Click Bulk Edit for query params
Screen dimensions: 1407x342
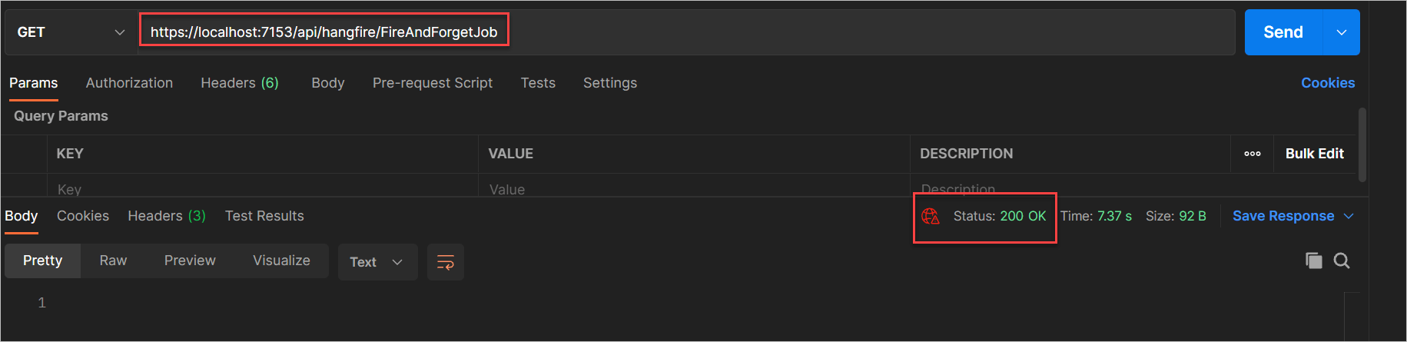tap(1314, 154)
